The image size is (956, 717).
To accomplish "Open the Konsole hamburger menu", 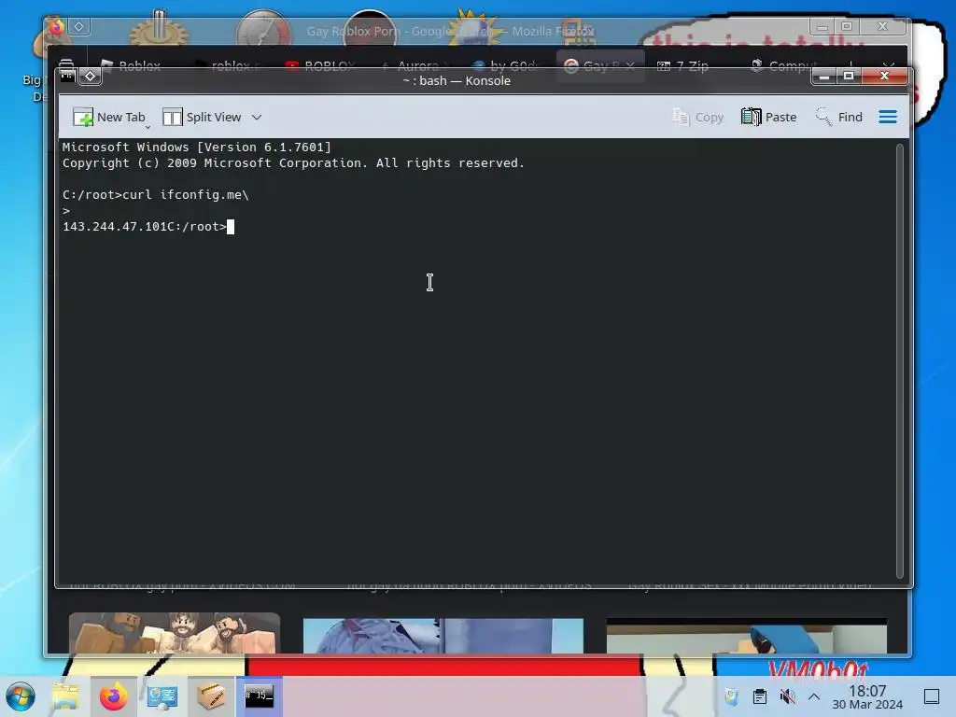I will [888, 117].
